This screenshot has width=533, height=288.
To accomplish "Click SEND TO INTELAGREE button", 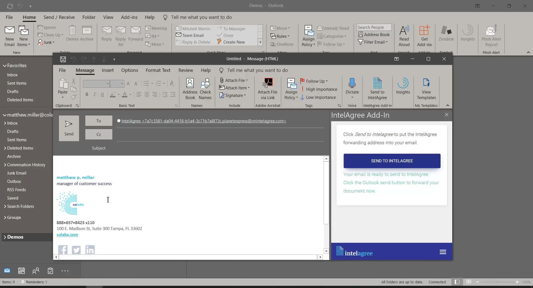I will [x=392, y=161].
